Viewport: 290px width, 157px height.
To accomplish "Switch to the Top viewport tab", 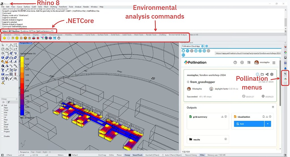I will point(33,152).
